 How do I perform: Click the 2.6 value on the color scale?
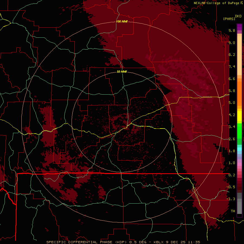tap(232, 139)
